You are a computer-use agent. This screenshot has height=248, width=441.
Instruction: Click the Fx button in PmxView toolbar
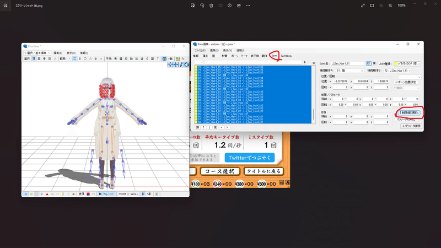[x=183, y=59]
